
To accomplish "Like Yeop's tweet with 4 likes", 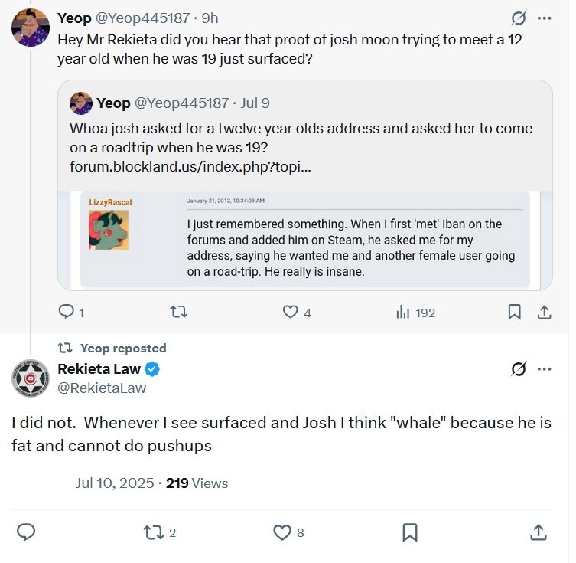I will click(291, 312).
